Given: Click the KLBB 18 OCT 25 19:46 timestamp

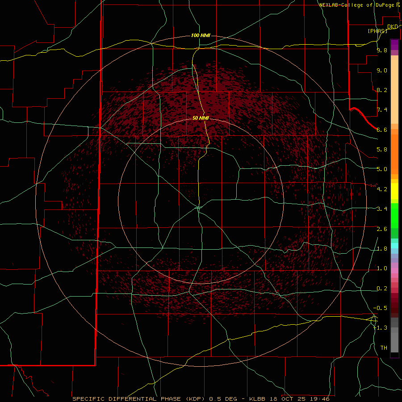Looking at the screenshot, I should (x=289, y=399).
